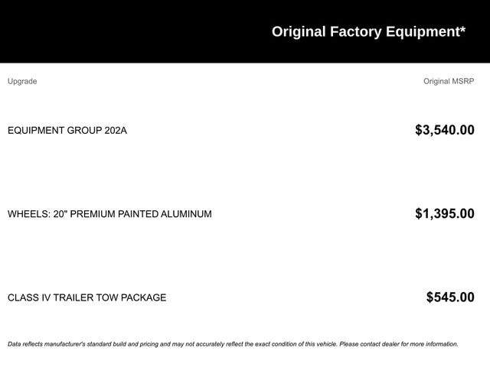Viewport: 490px width, 367px height.
Task: Click the manufacturer data disclaimer text
Action: (233, 344)
